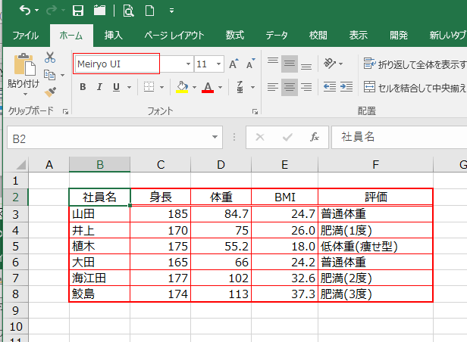Switch to the 挿入 (Insert) tab
The height and width of the screenshot is (342, 467).
[x=113, y=35]
